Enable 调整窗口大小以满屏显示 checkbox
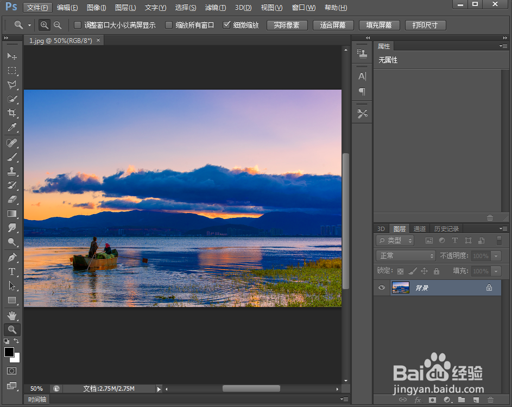This screenshot has height=407, width=512. click(x=78, y=25)
